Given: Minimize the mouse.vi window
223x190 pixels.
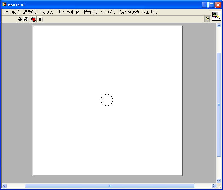Looking at the screenshot, I should click(204, 5).
